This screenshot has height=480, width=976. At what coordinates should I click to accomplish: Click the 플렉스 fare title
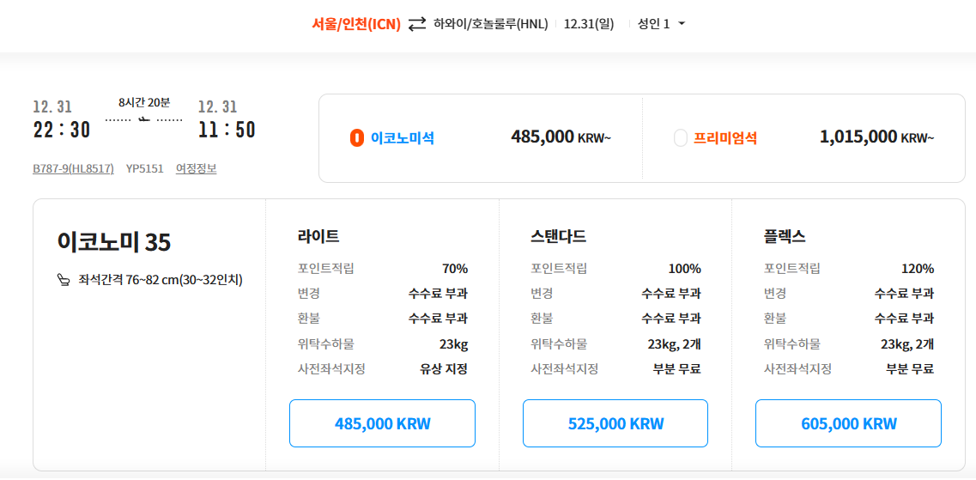[x=785, y=237]
